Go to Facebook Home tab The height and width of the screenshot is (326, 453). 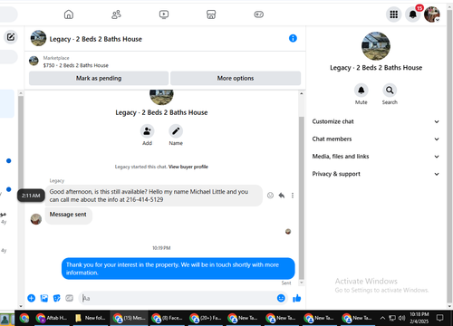point(69,14)
